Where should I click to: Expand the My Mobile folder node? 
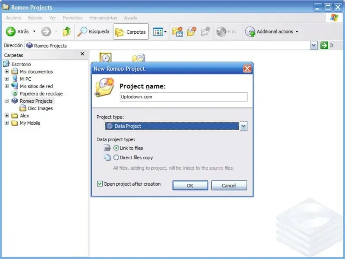pos(6,123)
